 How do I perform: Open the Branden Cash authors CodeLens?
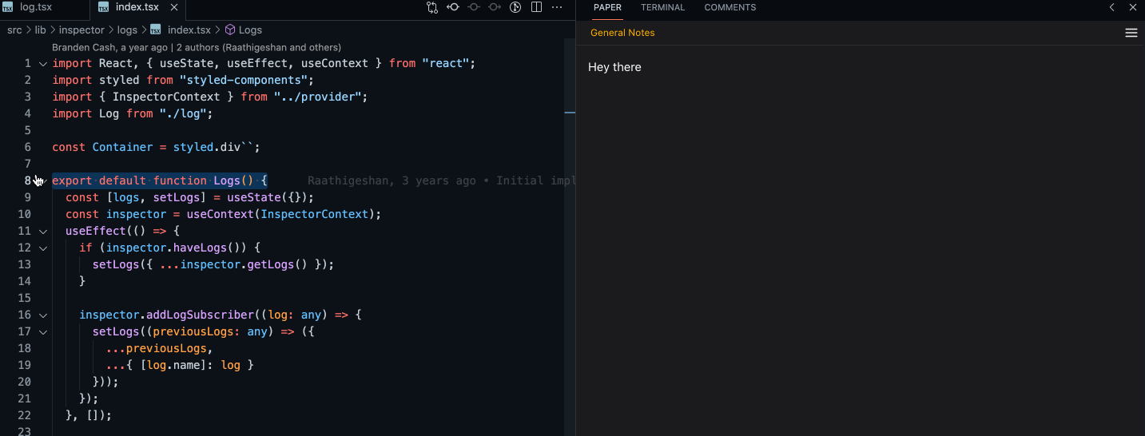tap(197, 47)
